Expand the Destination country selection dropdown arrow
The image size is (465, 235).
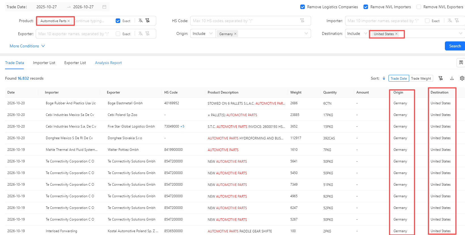coord(461,33)
